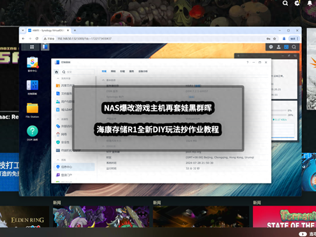Click the time zone value GMT+08:00 Beijing

click(x=220, y=158)
